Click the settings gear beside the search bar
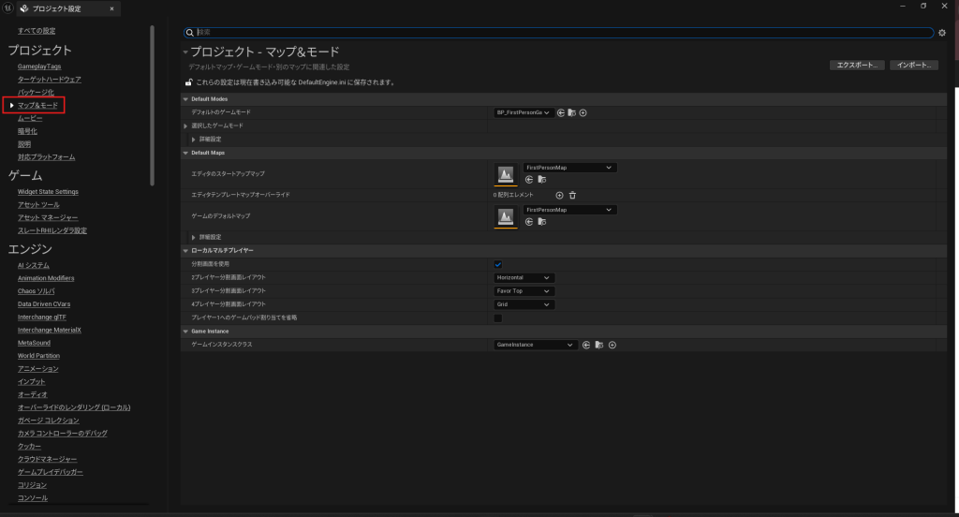This screenshot has height=517, width=959. pos(942,33)
